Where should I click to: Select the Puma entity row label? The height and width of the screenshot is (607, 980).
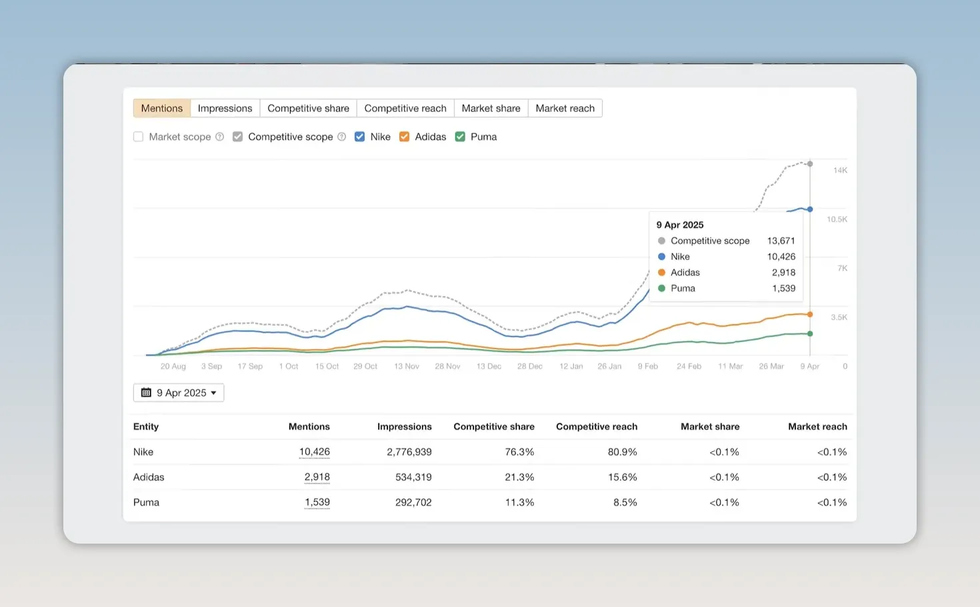click(x=146, y=502)
